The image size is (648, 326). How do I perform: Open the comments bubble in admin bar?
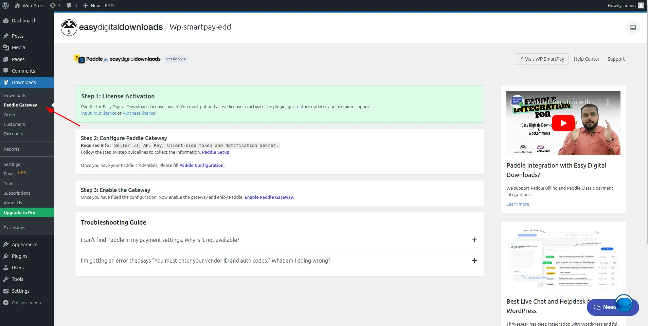pyautogui.click(x=72, y=5)
